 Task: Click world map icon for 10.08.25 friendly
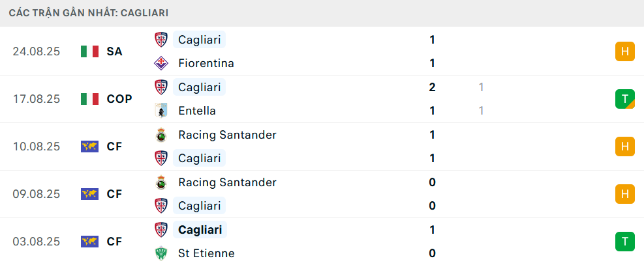coord(89,146)
